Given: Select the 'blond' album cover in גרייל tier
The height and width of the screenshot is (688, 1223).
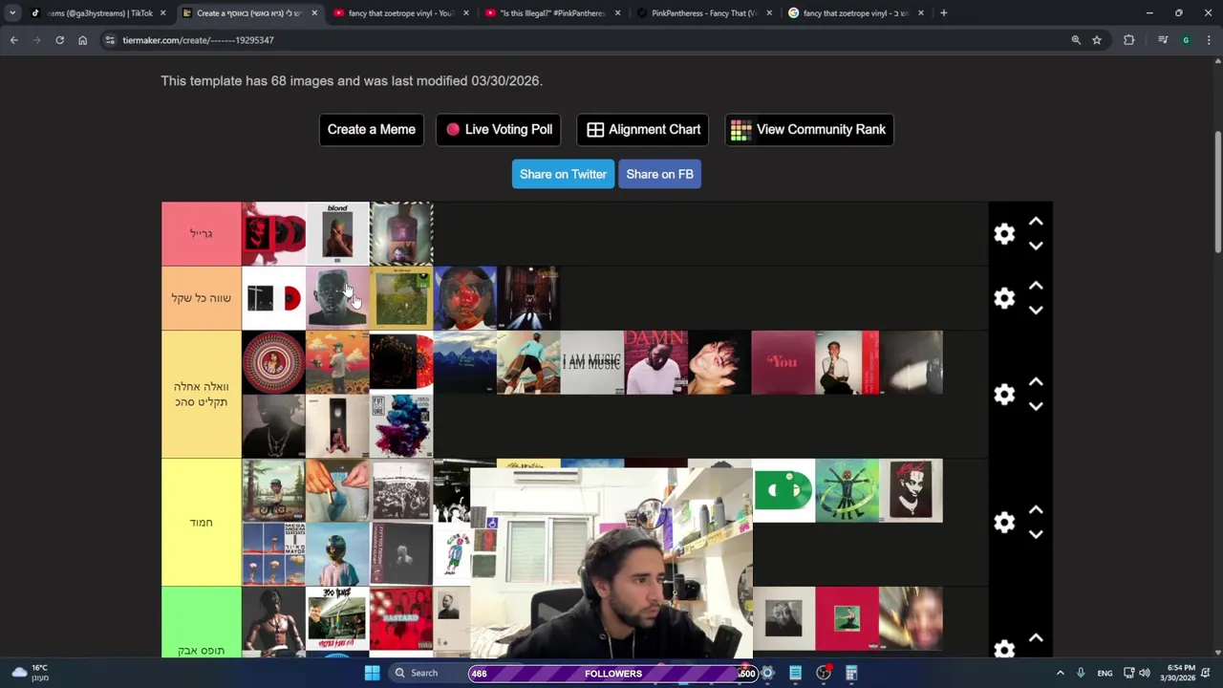Looking at the screenshot, I should point(337,234).
